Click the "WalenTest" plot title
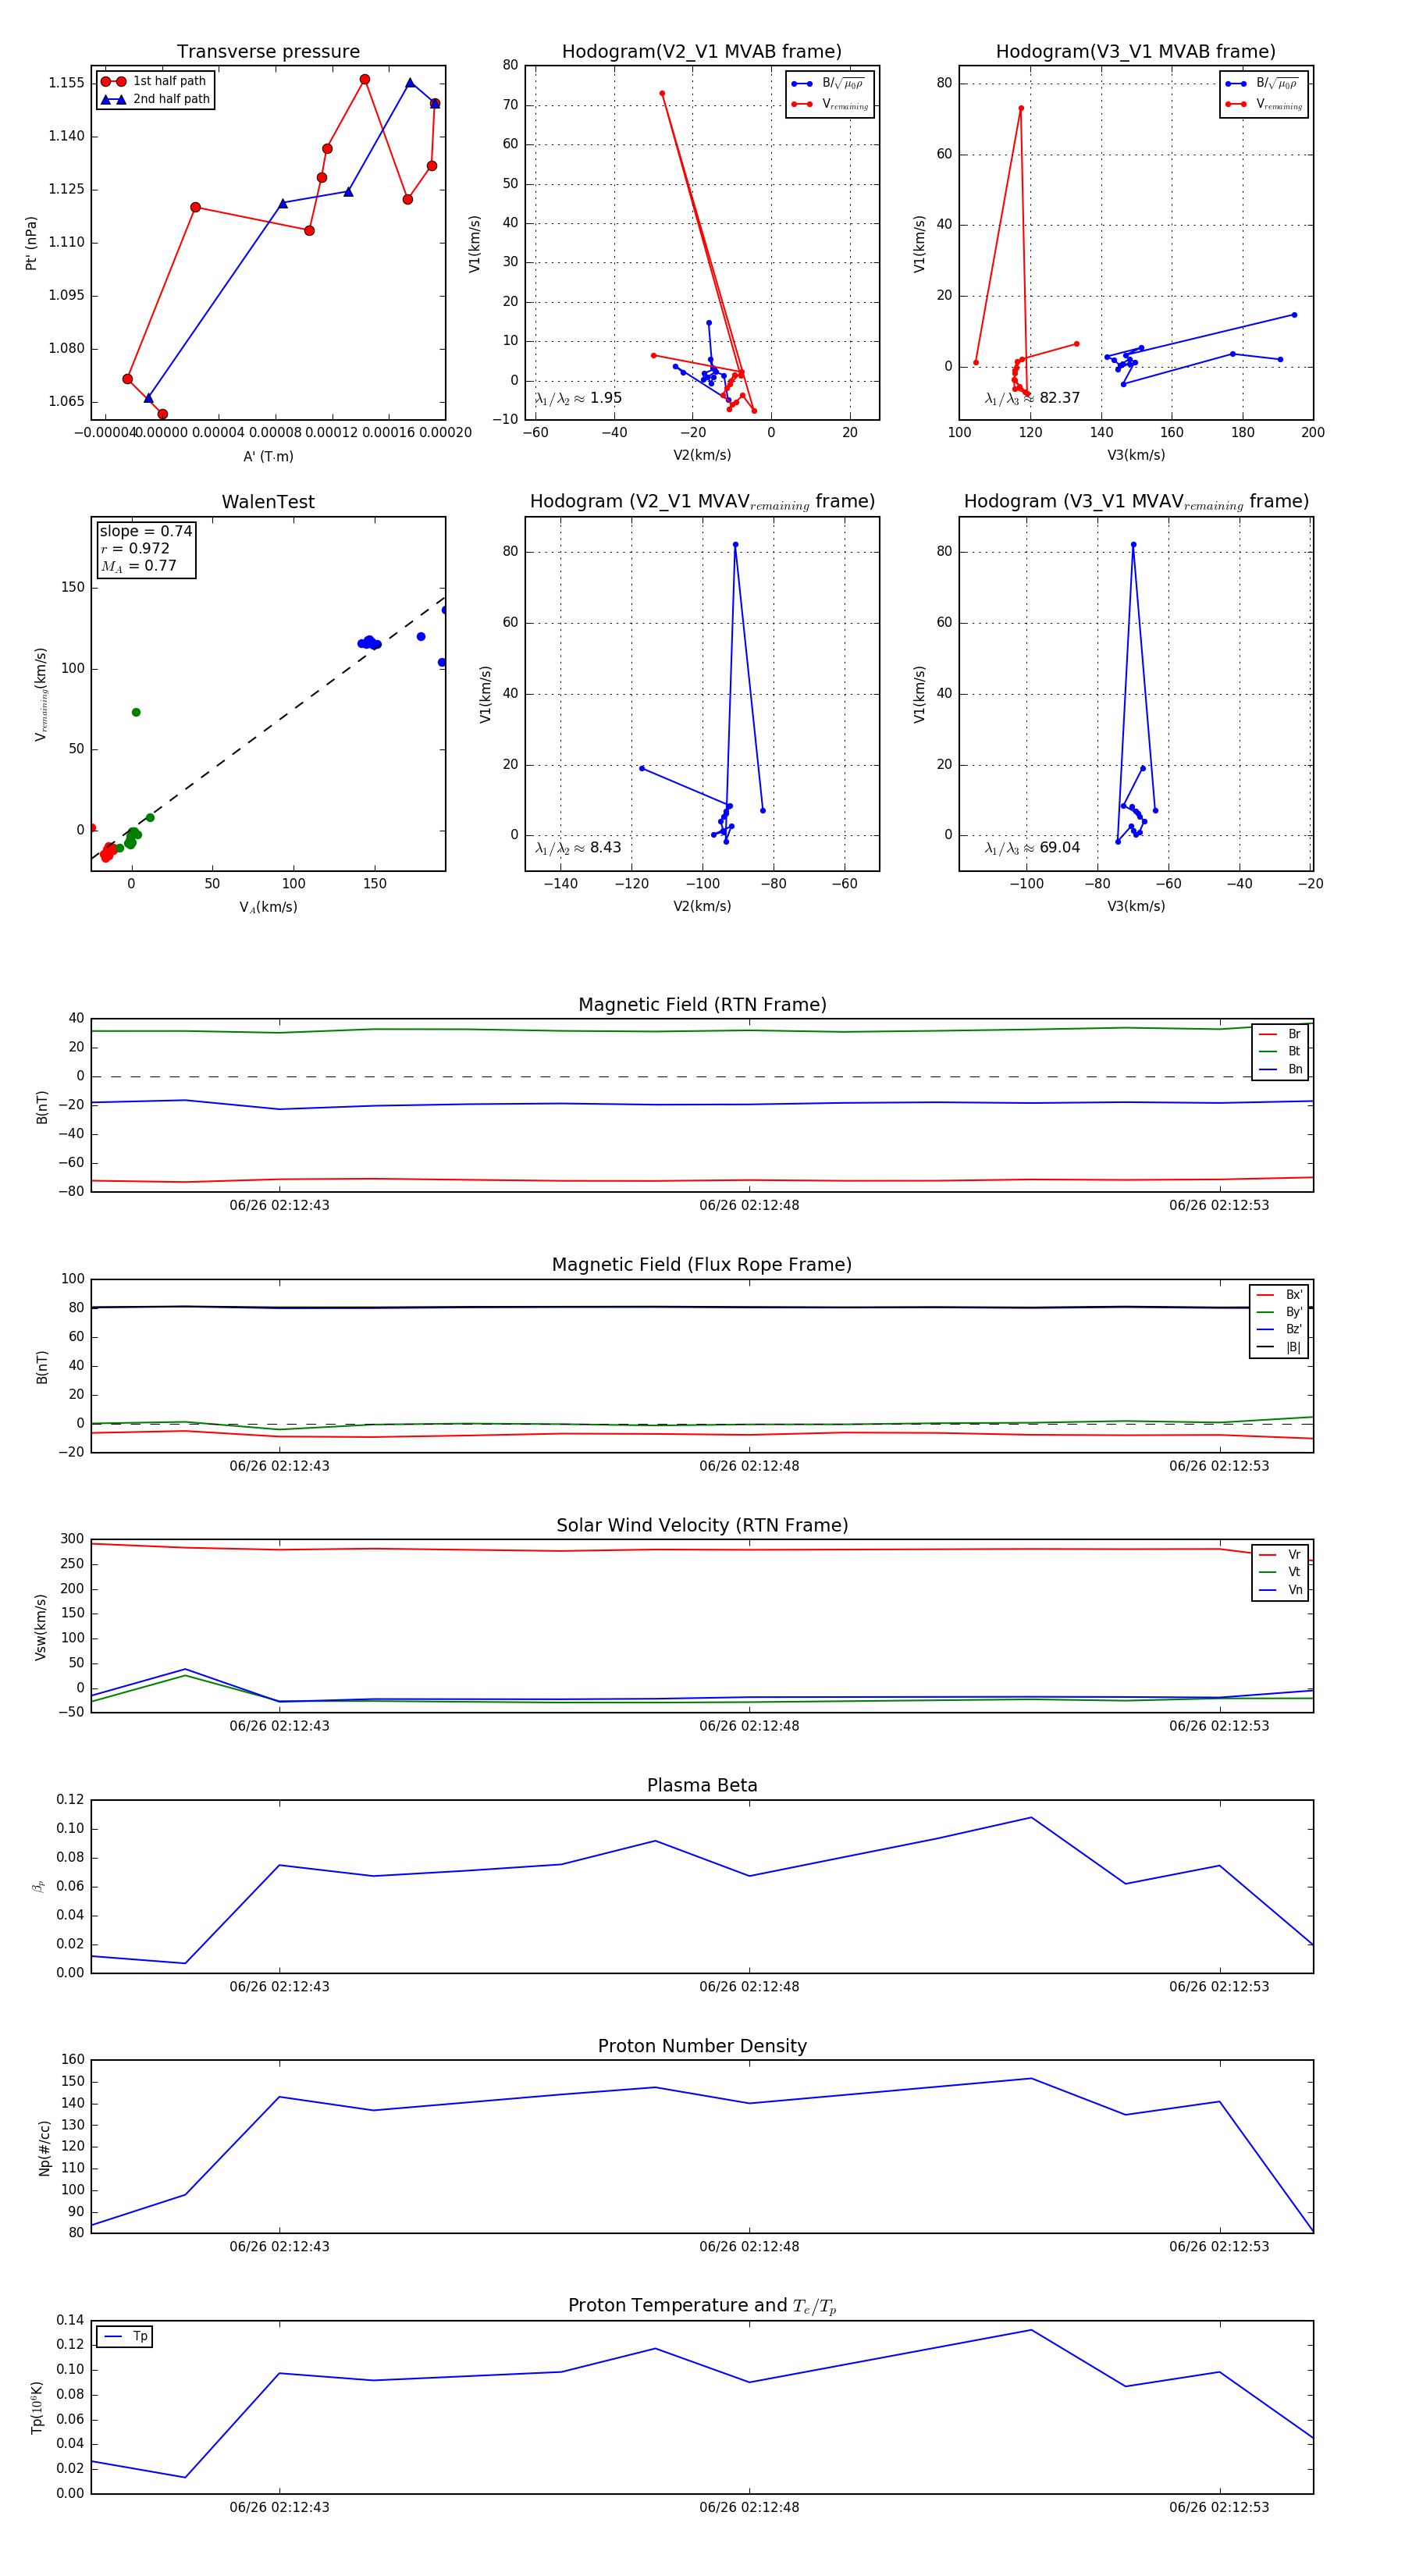 click(268, 502)
